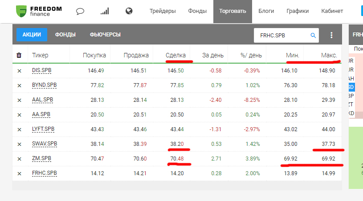Open the AAL.SPB ticker link
The image size is (363, 201).
coord(43,100)
